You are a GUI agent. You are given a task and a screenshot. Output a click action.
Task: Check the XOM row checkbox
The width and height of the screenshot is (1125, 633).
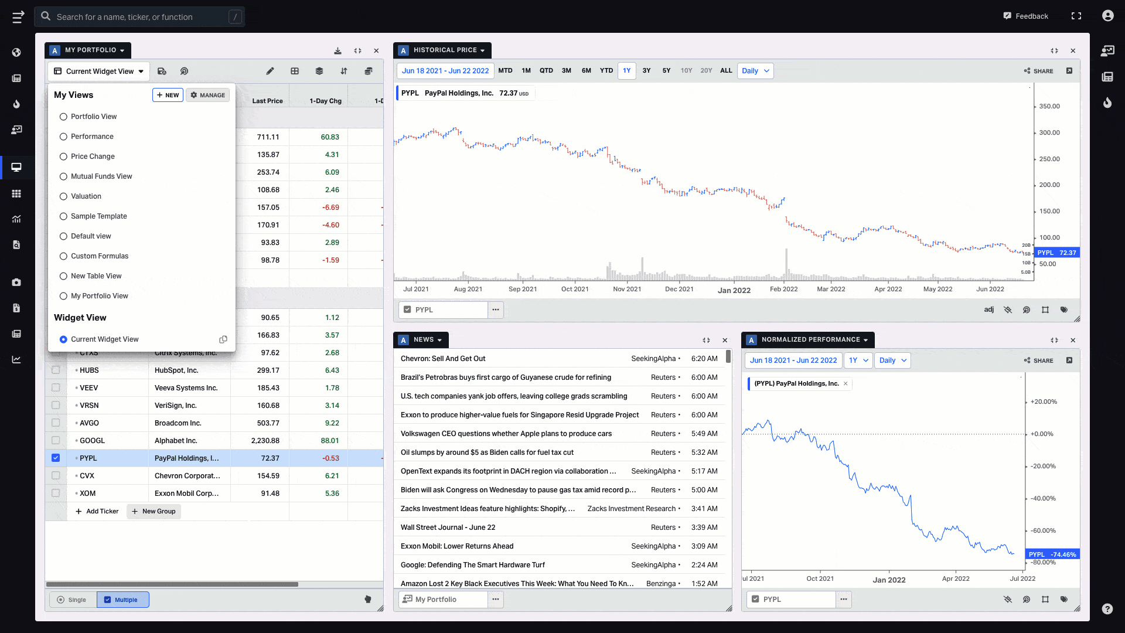click(x=56, y=493)
